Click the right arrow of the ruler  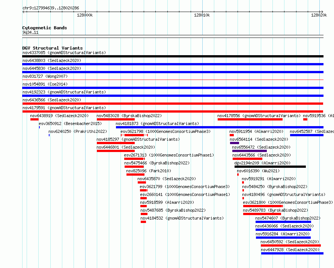click(322, 12)
